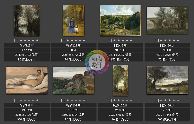This screenshot has height=124, width=194.
Task: Enable the checkbox for 柯罗134.tif
Action: (x=157, y=100)
